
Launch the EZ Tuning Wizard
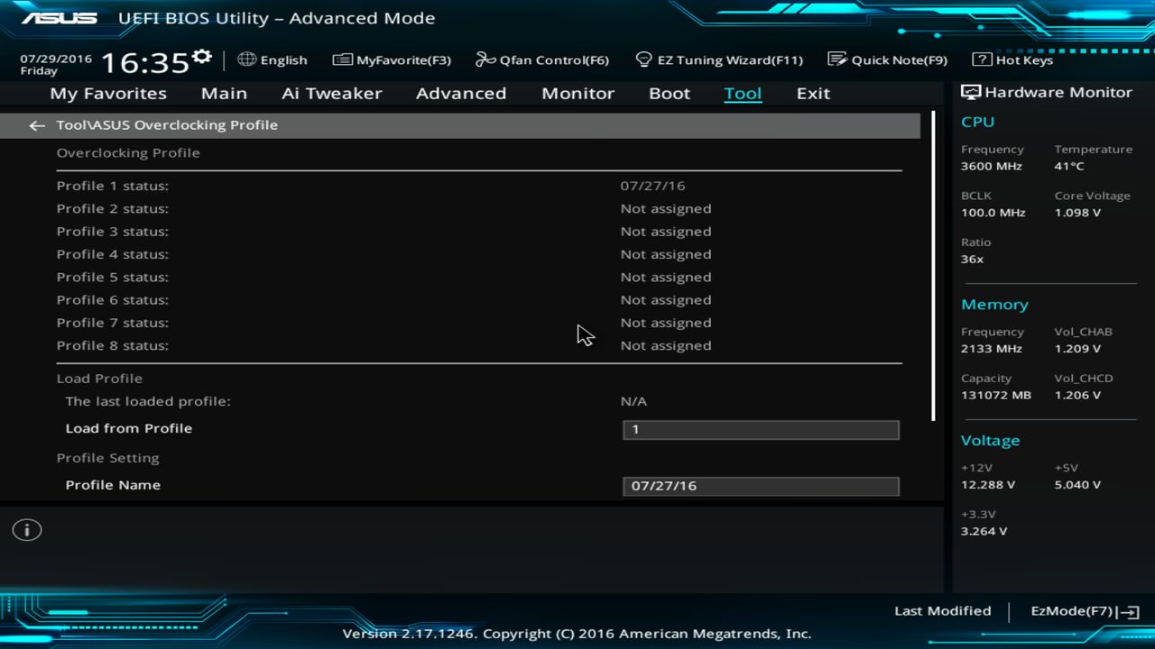[719, 59]
